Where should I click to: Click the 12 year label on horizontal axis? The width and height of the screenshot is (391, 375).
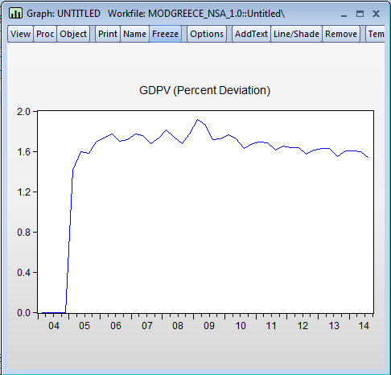[x=303, y=326]
